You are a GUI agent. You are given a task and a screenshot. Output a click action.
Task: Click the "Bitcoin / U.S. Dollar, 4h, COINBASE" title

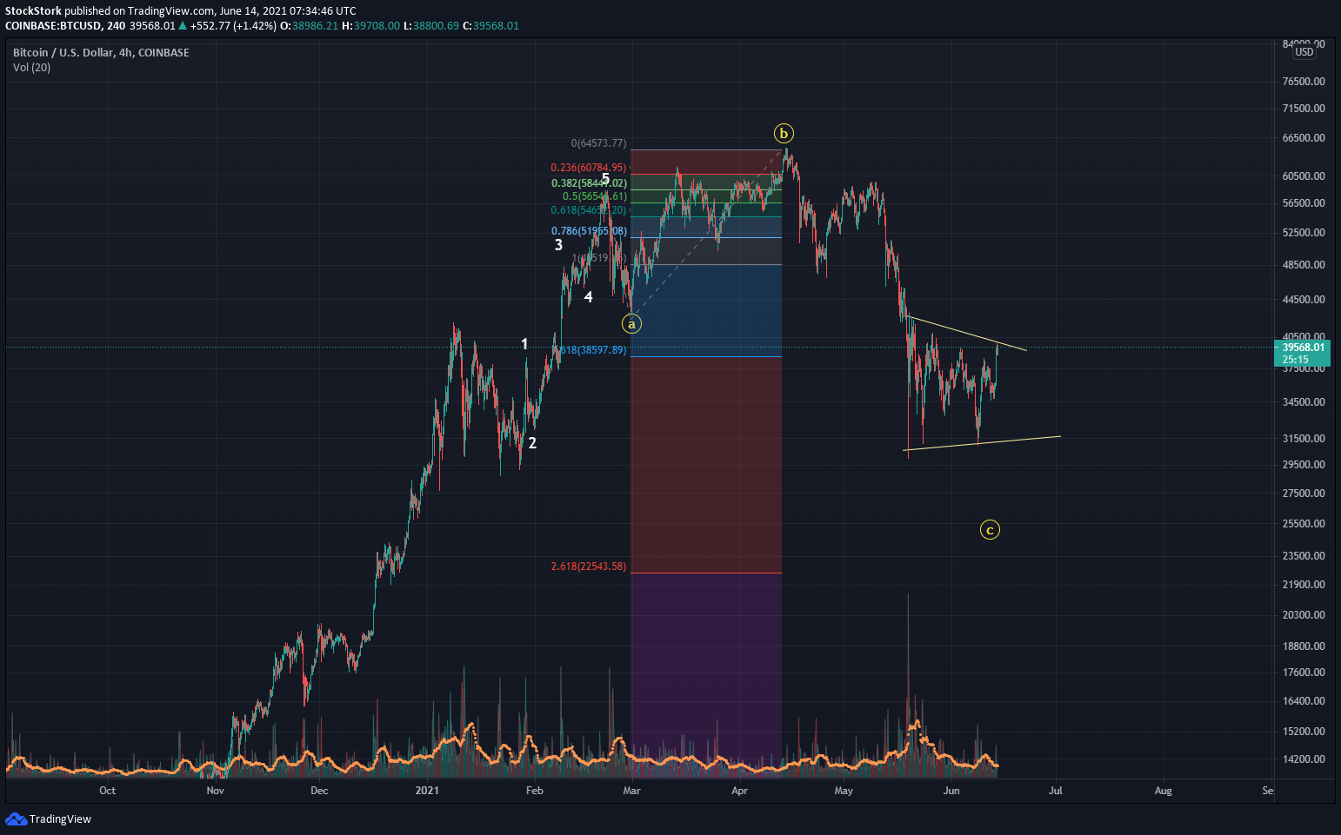tap(101, 53)
